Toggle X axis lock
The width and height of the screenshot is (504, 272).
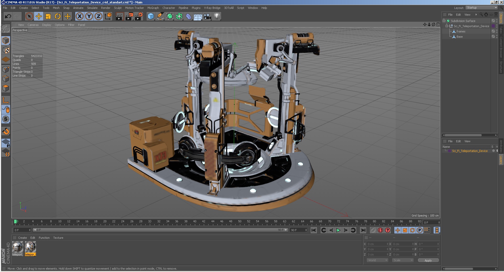click(80, 16)
